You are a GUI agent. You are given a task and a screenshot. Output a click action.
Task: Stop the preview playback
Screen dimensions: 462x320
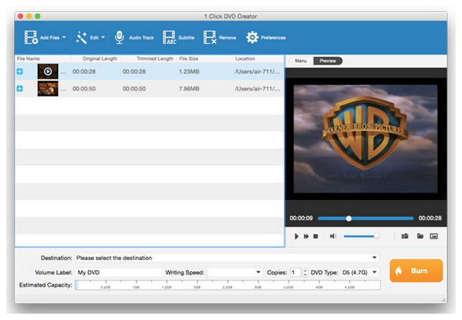[x=315, y=236]
